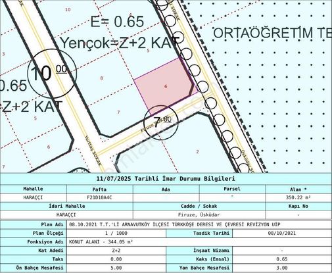
Task: Select the Plan Adı description text
Action: (x=175, y=225)
